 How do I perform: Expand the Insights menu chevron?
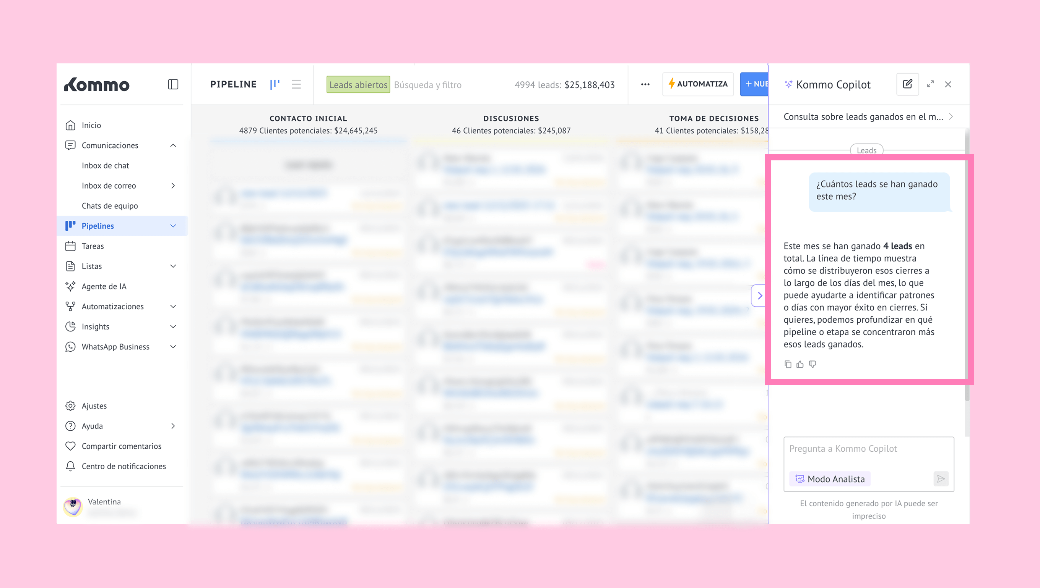tap(173, 326)
